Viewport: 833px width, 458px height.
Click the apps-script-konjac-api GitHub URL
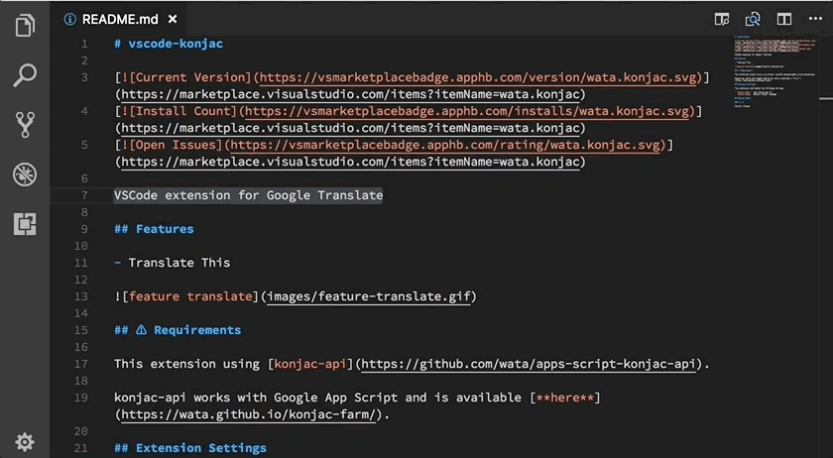click(x=529, y=364)
